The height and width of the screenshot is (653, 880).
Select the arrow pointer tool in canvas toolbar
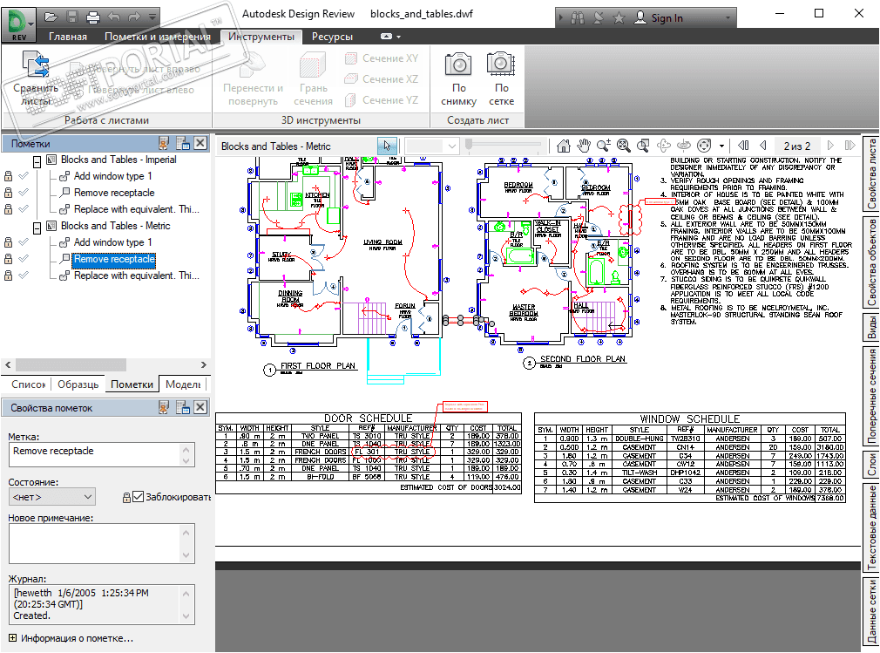(x=387, y=146)
